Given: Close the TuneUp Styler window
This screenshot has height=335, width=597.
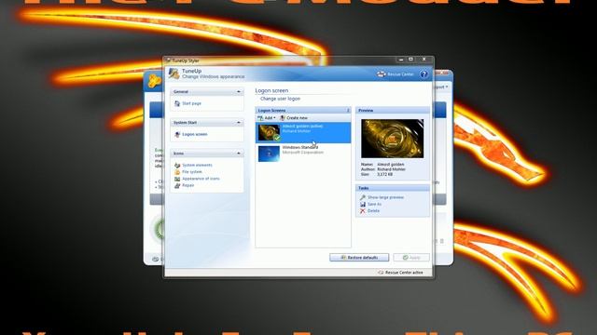Looking at the screenshot, I should 424,60.
